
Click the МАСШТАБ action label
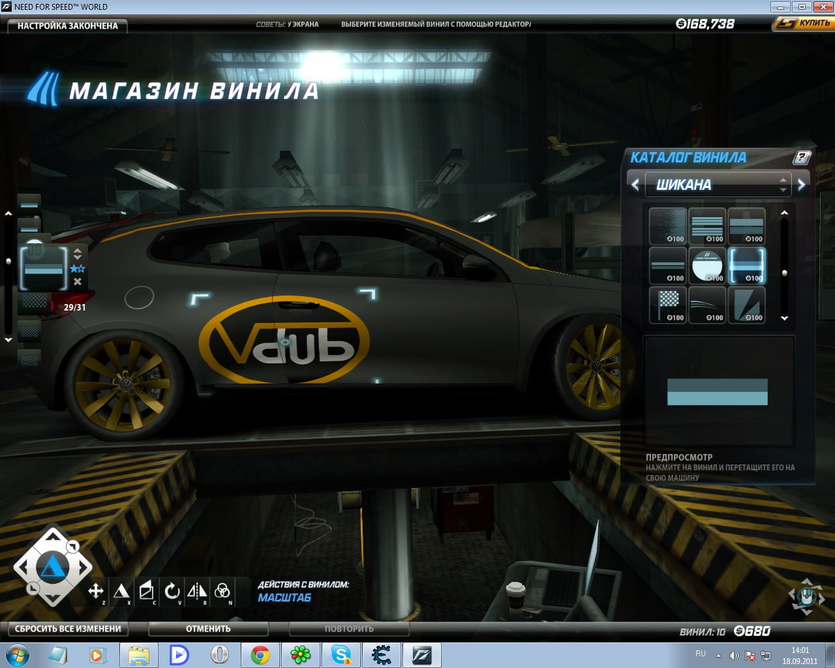[284, 598]
